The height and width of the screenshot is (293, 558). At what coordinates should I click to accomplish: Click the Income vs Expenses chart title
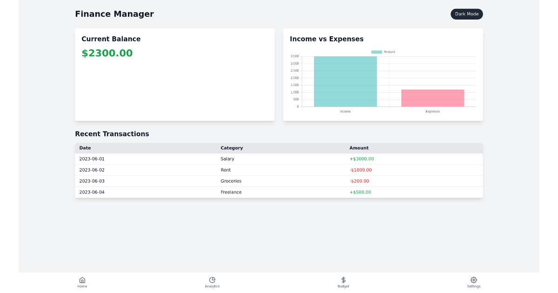click(x=327, y=39)
